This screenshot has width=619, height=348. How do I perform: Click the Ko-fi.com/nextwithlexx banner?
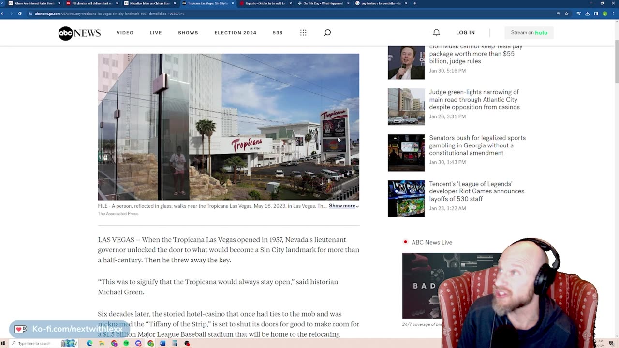point(71,329)
